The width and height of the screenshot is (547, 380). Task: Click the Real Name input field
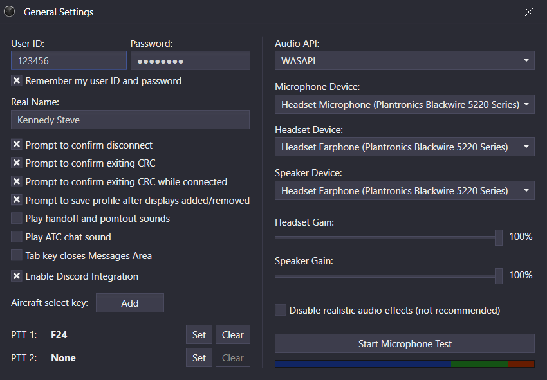tap(130, 120)
